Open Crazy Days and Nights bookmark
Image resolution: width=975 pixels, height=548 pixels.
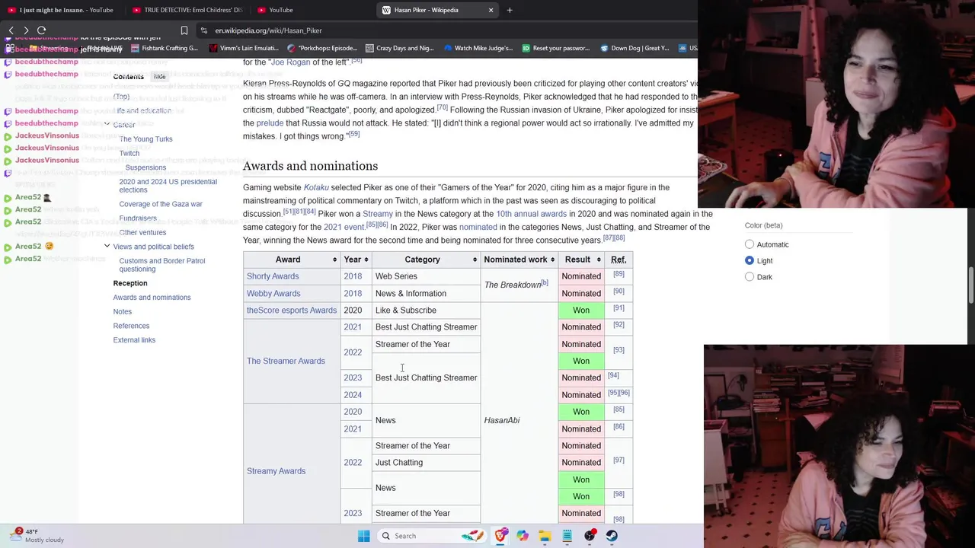click(x=400, y=48)
